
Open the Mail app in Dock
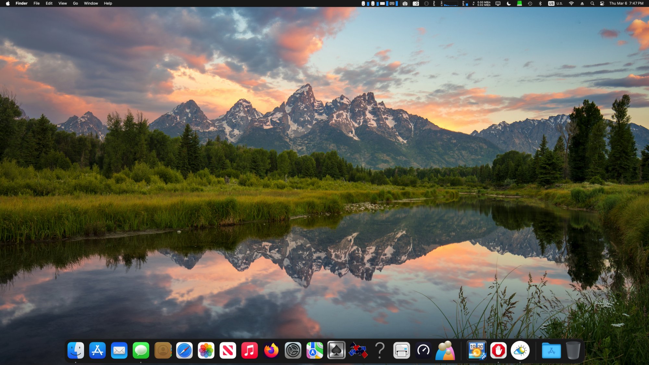(119, 350)
